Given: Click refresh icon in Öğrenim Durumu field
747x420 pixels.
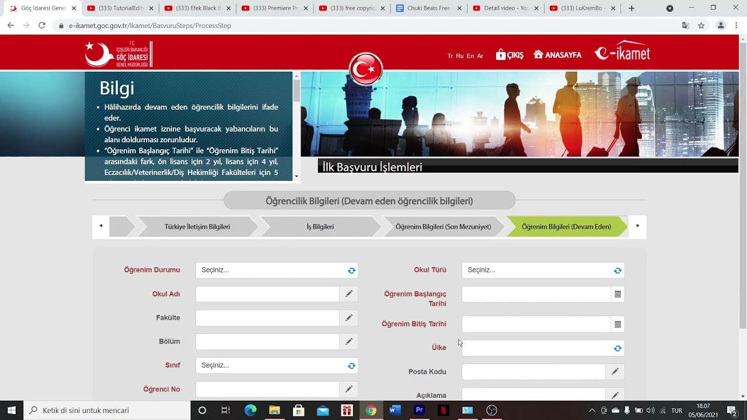Looking at the screenshot, I should 351,270.
